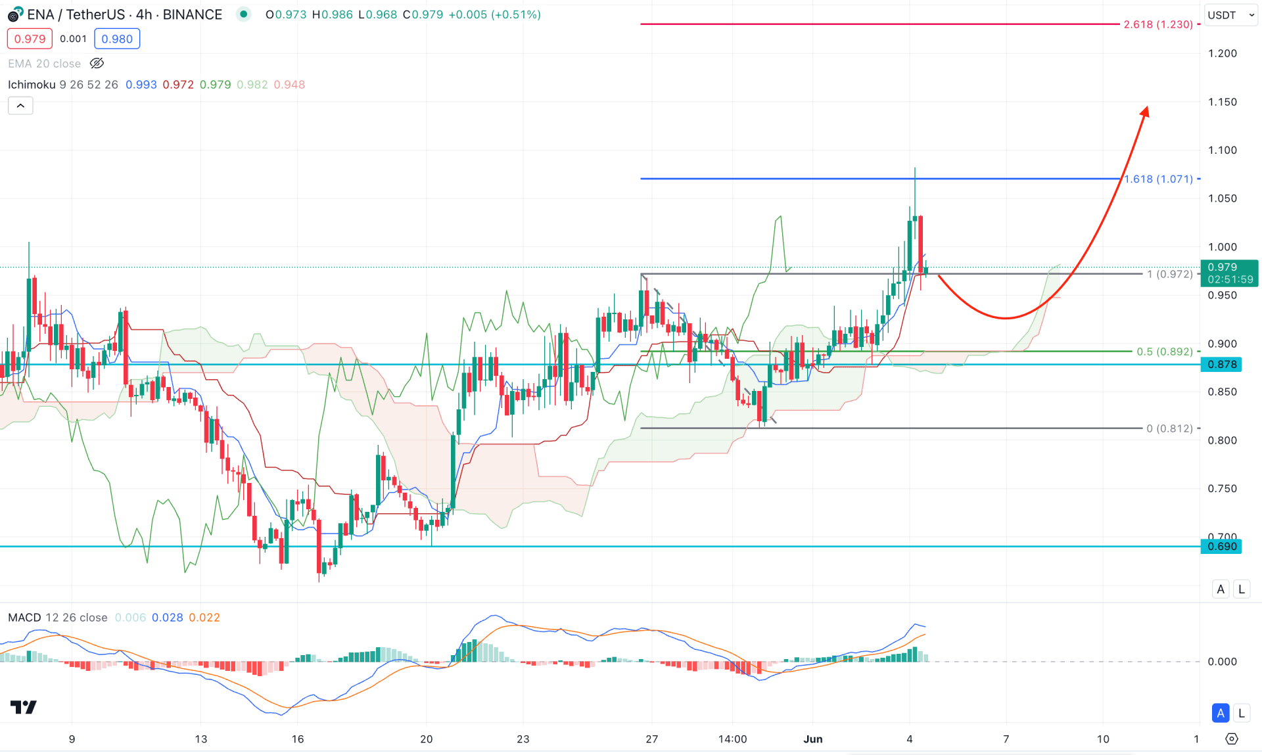The image size is (1262, 755).
Task: Open chart settings gear icon
Action: (1232, 739)
